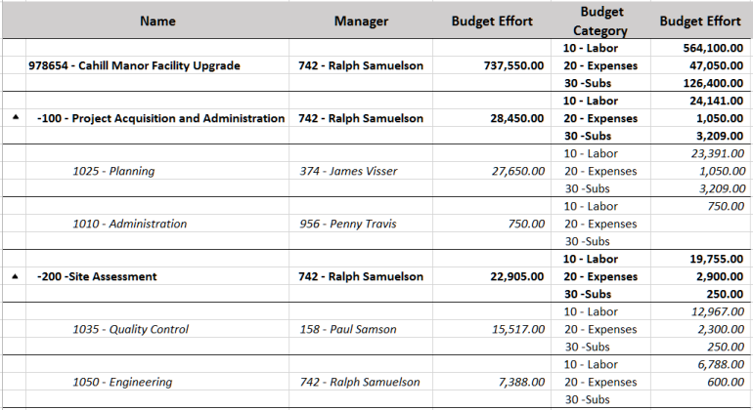Click the Manager column header

(361, 20)
